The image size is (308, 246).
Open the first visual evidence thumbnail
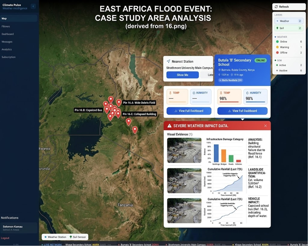click(184, 150)
